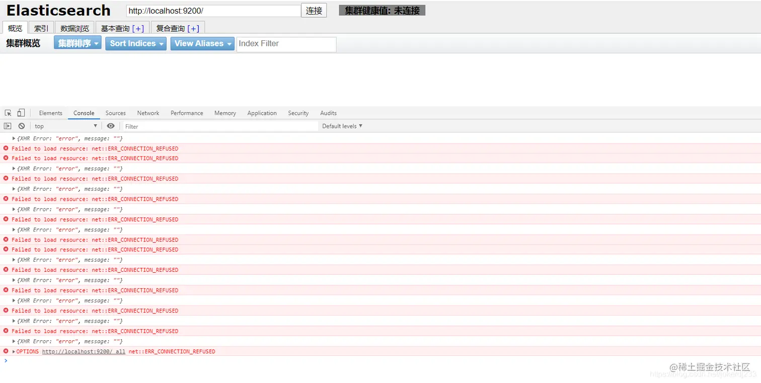Open the Sources DevTools tab
This screenshot has width=761, height=383.
tap(116, 113)
